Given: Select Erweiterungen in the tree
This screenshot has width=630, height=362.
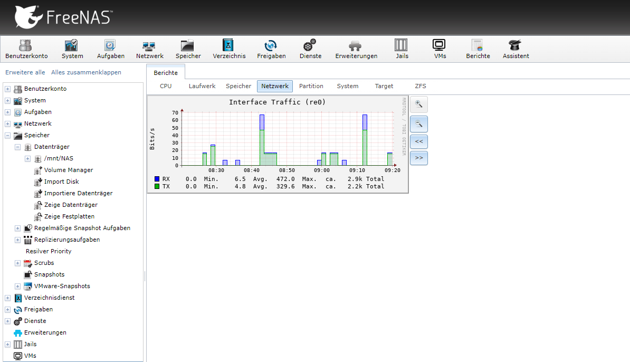Looking at the screenshot, I should click(45, 332).
